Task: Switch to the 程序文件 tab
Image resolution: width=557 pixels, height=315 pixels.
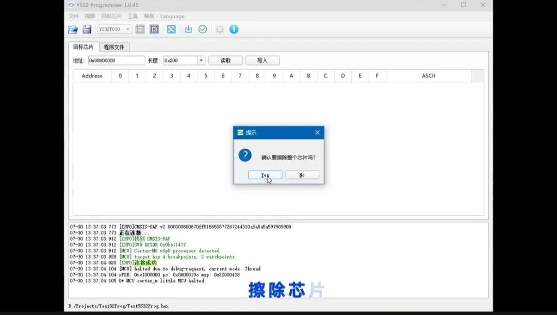Action: (x=114, y=47)
